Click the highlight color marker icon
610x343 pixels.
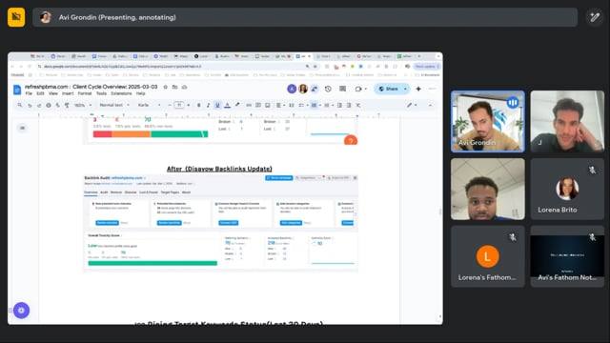[x=237, y=105]
